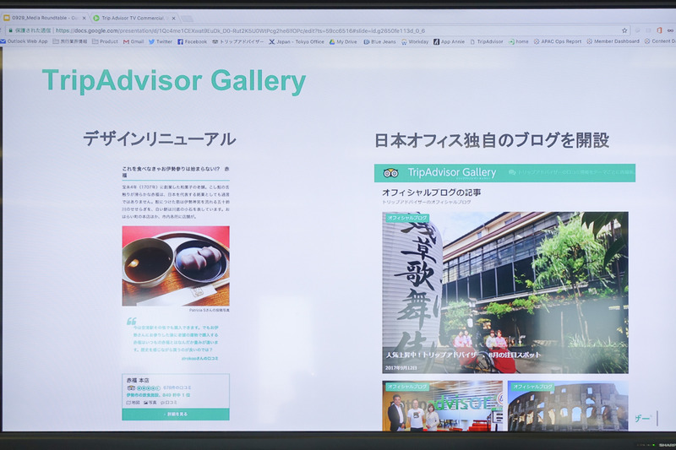
Task: Click the tripadvisor office group photo thumbnail
Action: 442,405
